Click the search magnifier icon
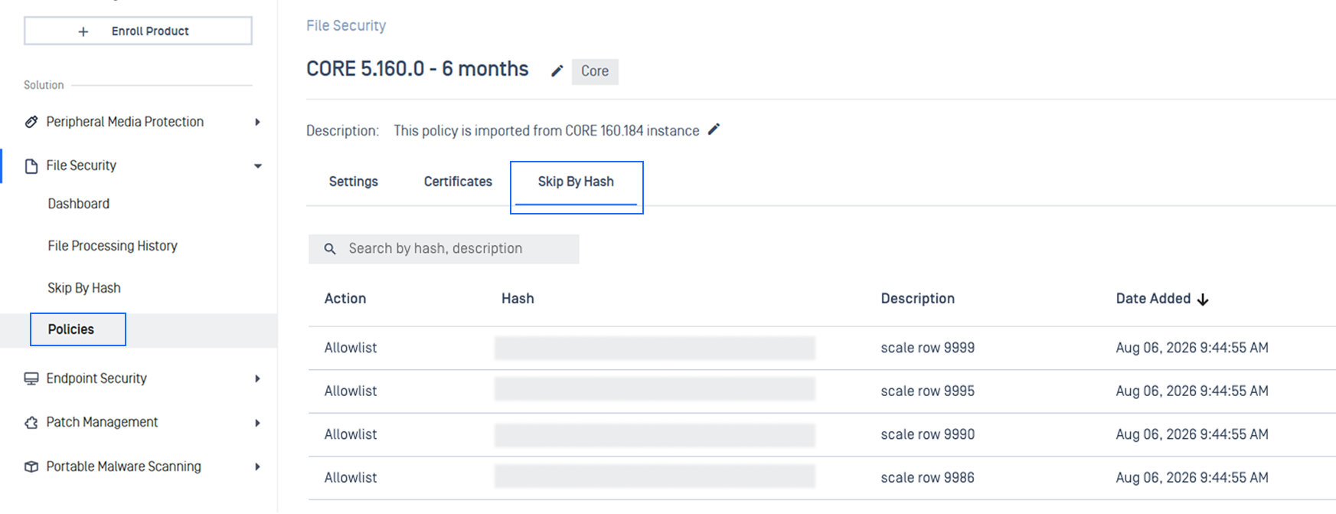Viewport: 1336px width, 514px height. [330, 249]
